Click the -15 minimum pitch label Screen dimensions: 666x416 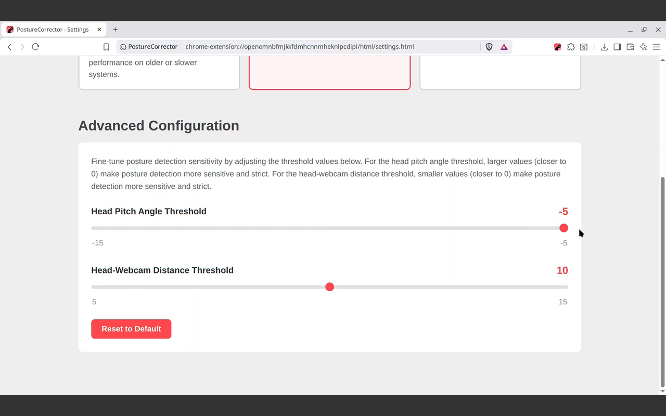click(x=97, y=243)
